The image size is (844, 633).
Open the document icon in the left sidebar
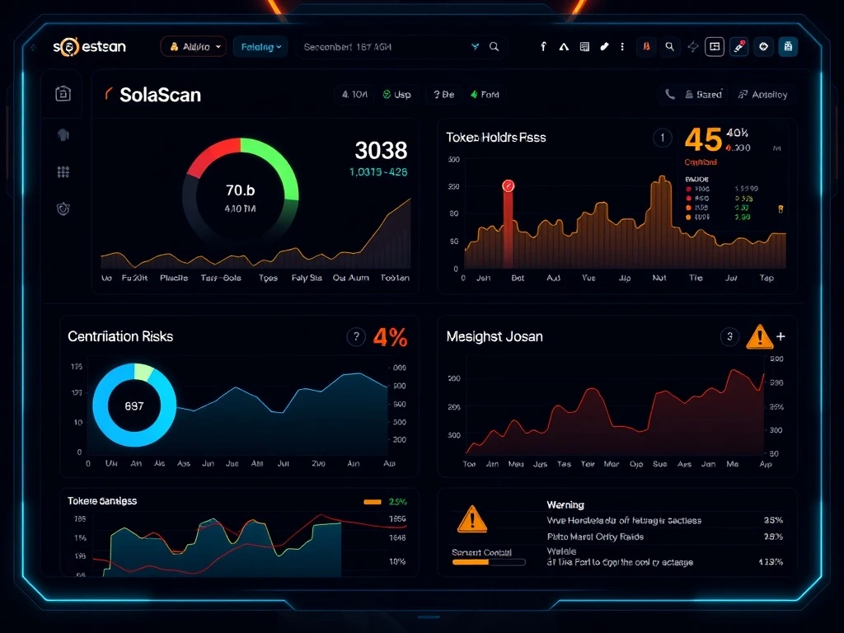tap(63, 94)
